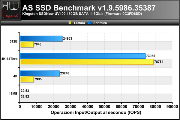Select the value 7995

(x=38, y=79)
